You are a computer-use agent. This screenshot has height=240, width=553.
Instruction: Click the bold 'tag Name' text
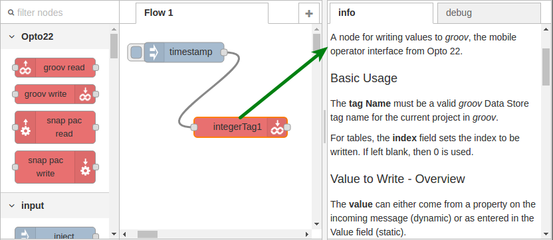pyautogui.click(x=370, y=104)
